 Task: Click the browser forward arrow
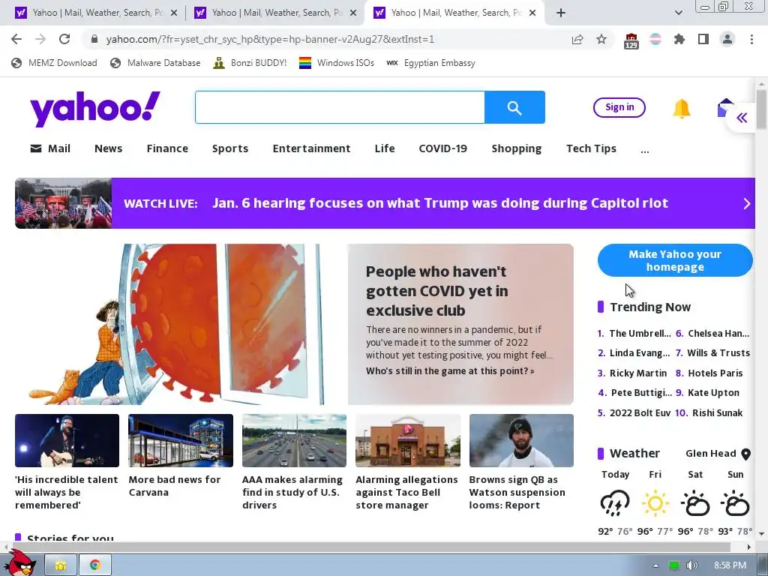(x=40, y=39)
